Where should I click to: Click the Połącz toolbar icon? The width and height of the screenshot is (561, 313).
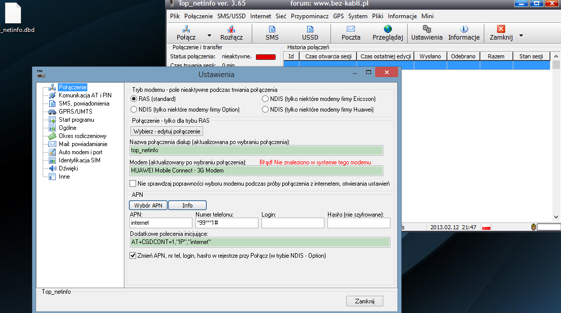point(186,33)
